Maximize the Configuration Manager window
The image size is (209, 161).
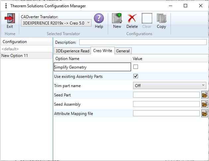(x=185, y=6)
